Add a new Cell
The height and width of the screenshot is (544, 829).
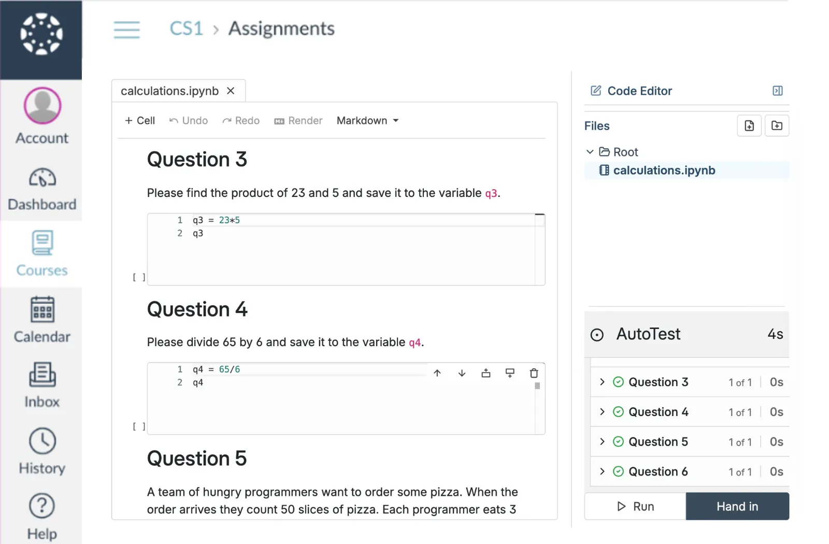pyautogui.click(x=140, y=120)
